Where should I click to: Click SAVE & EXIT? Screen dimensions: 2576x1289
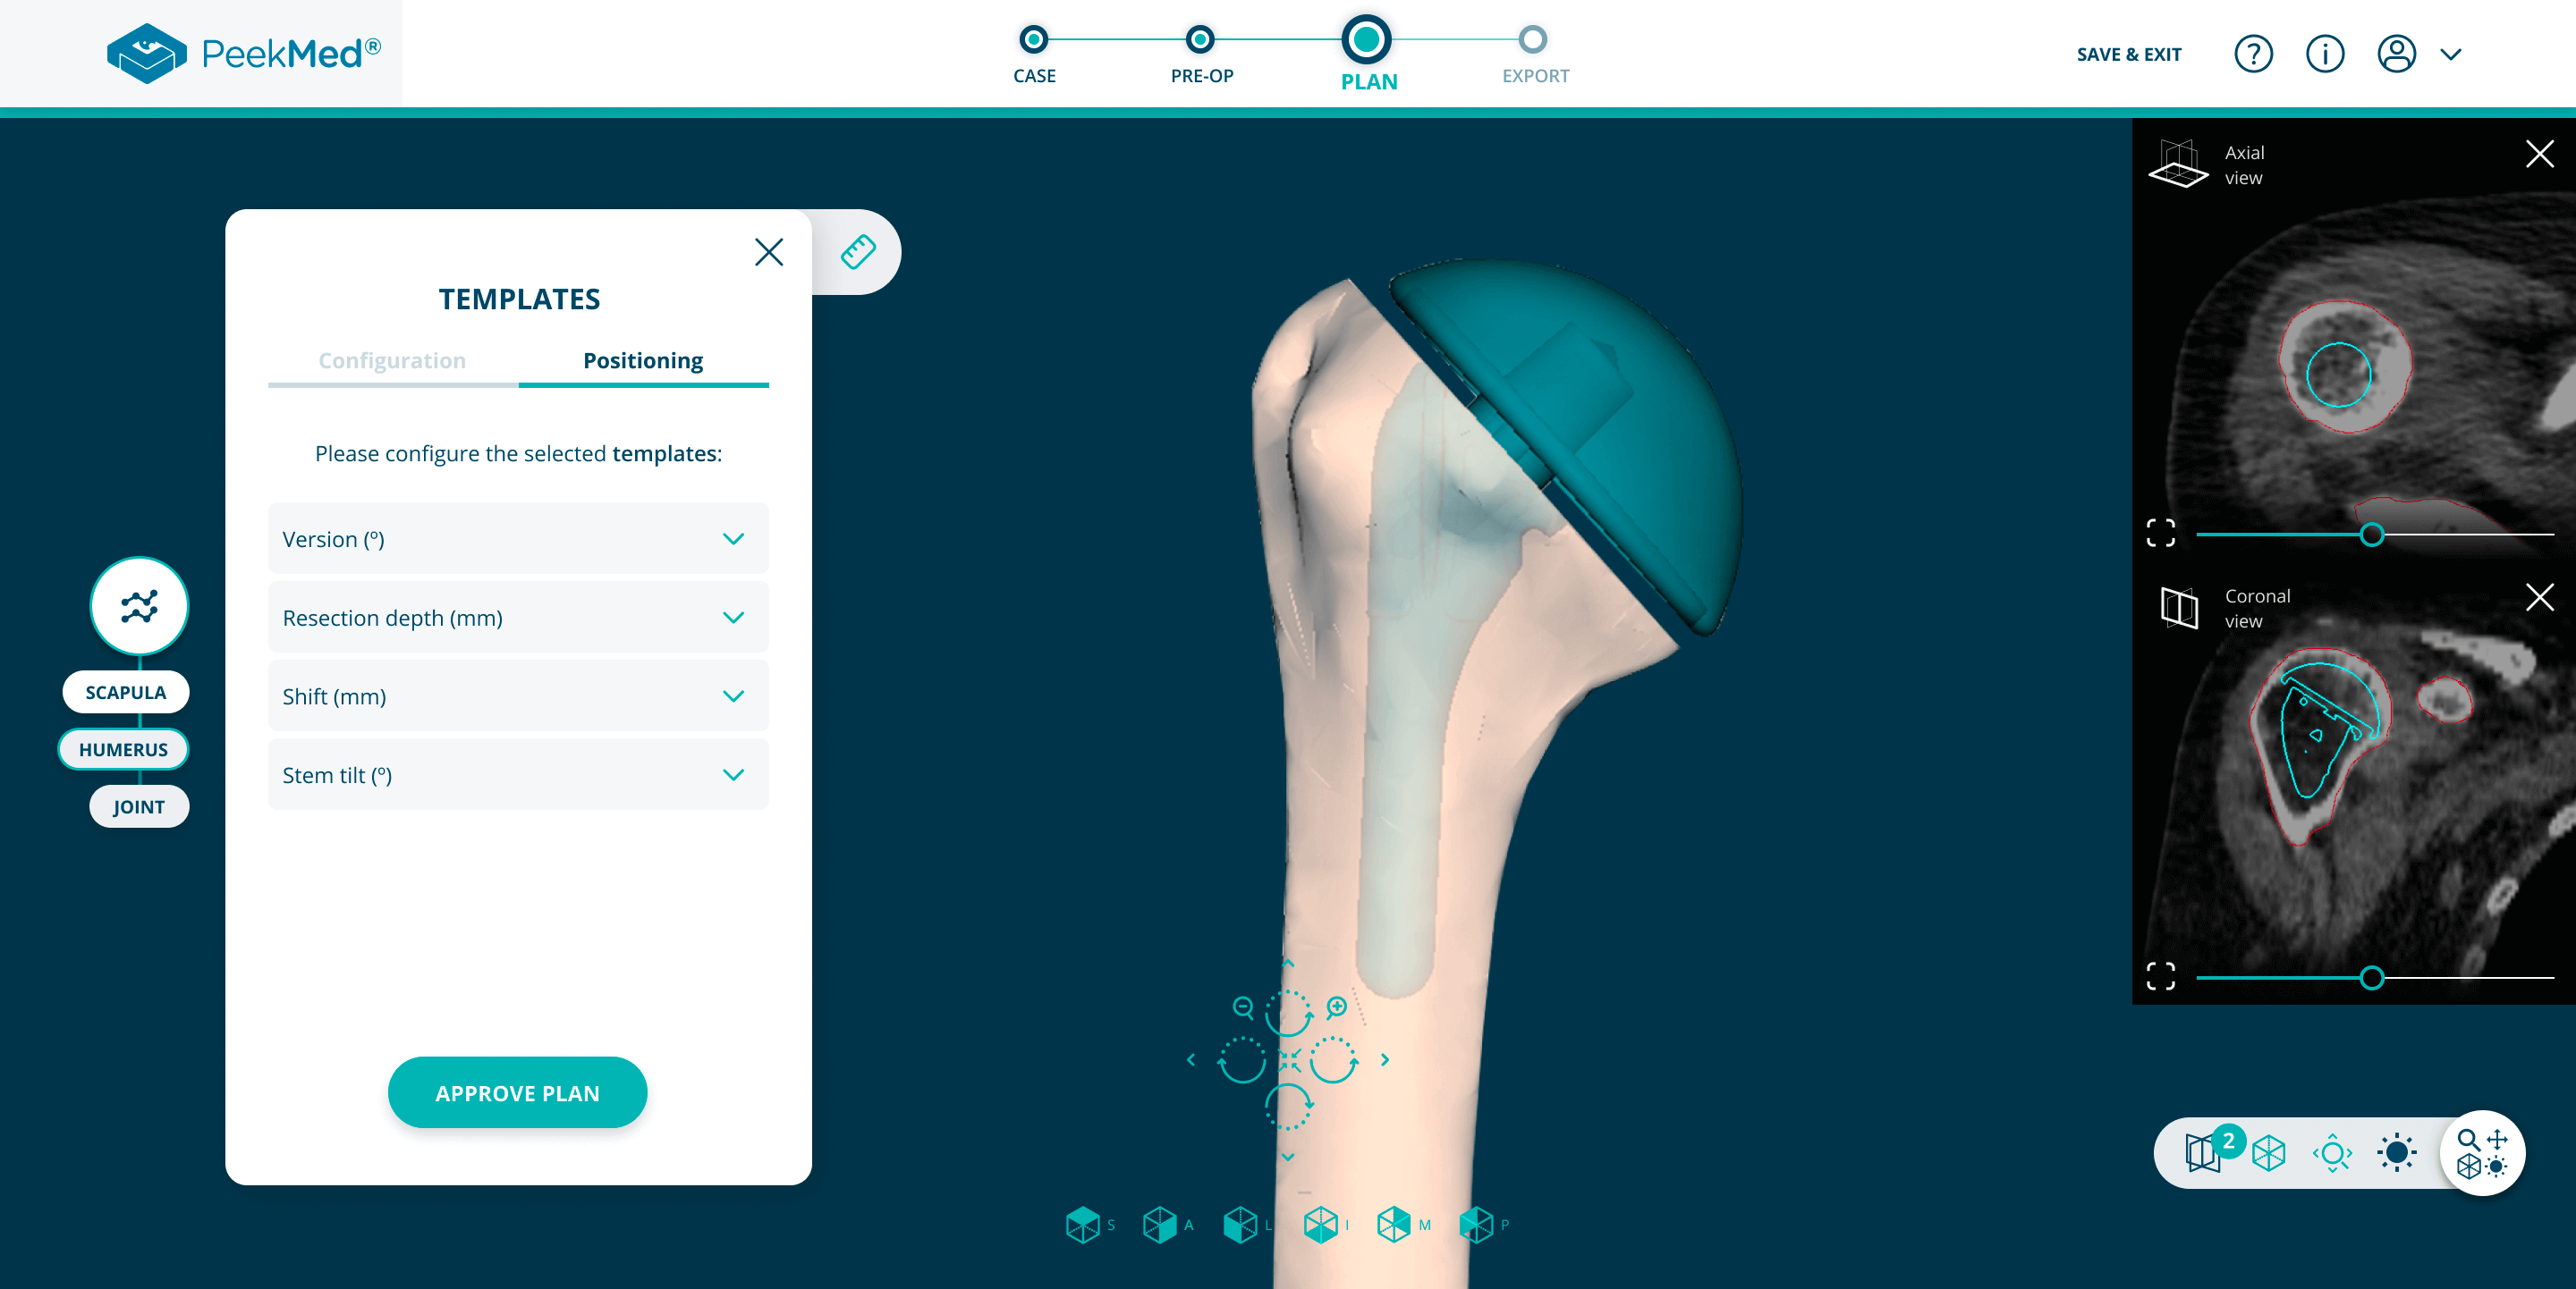[x=2128, y=55]
